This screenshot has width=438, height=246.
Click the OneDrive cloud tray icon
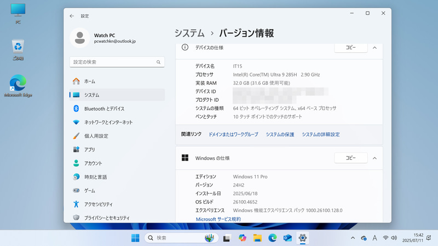coord(364,238)
